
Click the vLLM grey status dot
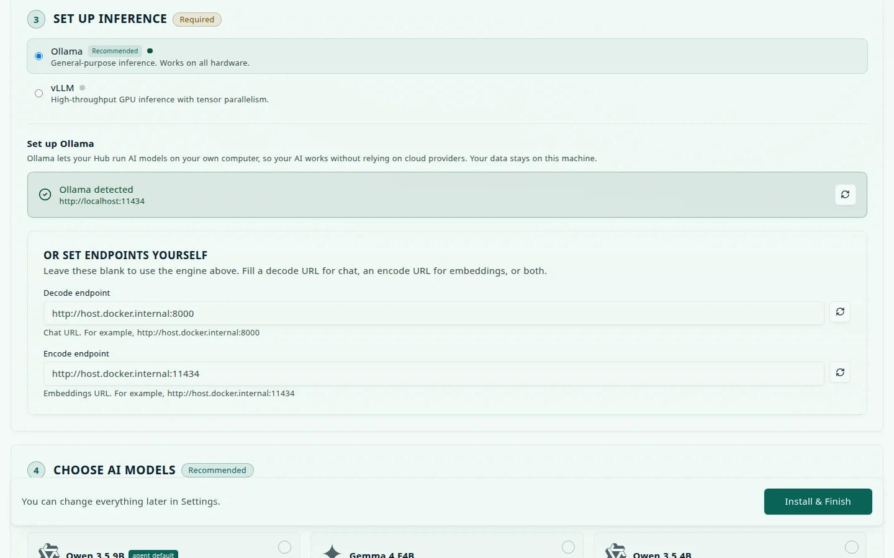82,87
